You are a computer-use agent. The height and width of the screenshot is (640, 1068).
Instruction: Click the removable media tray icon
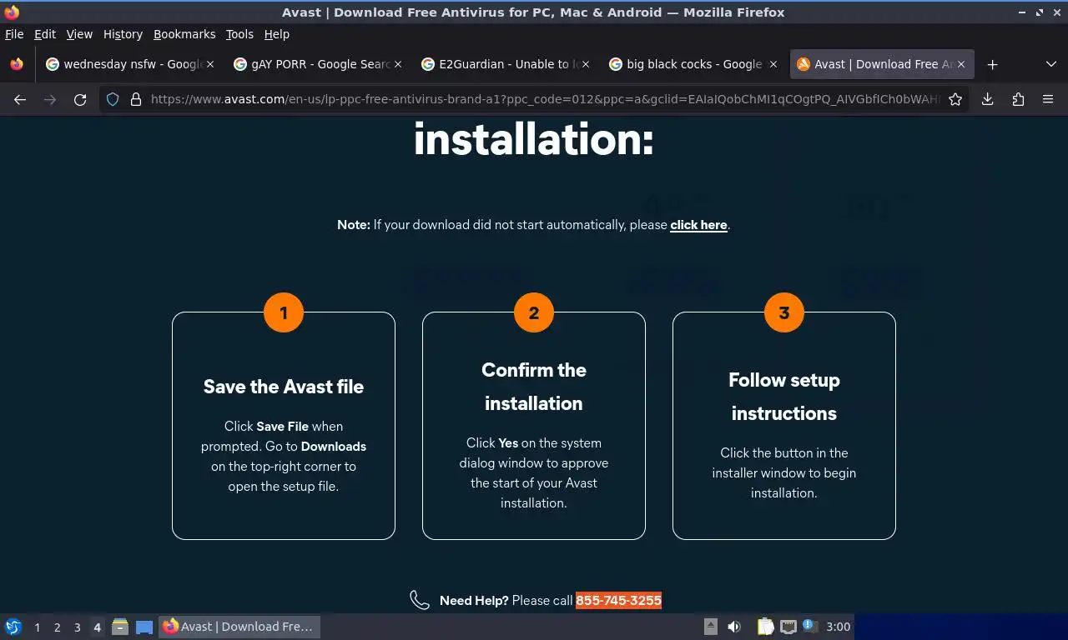[x=711, y=627]
